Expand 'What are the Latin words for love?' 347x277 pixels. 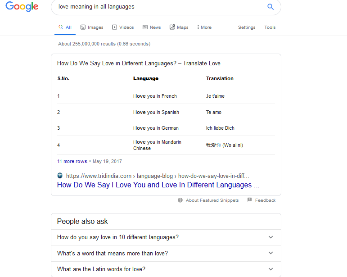(x=166, y=269)
